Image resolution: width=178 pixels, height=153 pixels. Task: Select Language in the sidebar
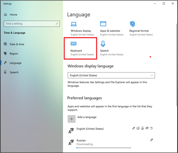pos(15,63)
